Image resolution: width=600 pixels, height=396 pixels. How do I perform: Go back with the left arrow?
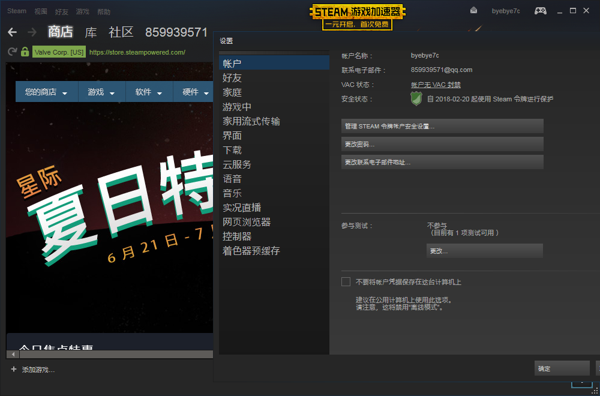click(12, 32)
